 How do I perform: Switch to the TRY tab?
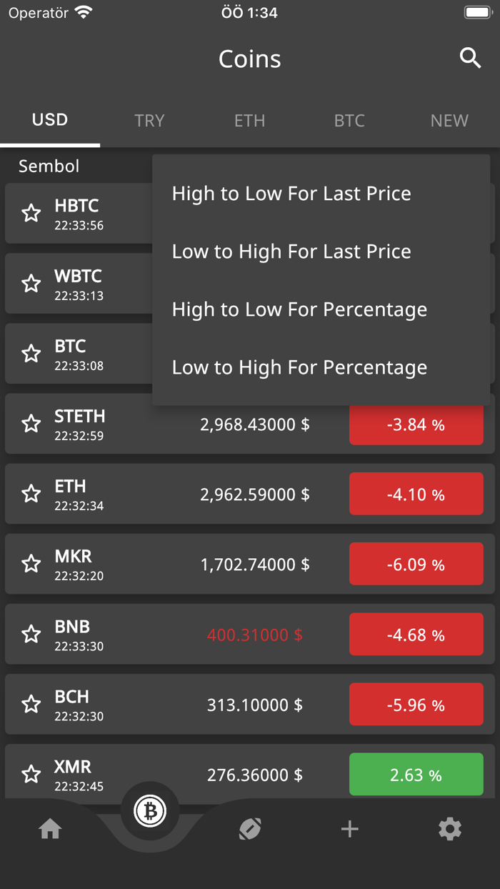pos(149,120)
